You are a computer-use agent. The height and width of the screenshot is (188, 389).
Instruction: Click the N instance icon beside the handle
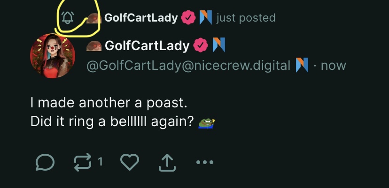pyautogui.click(x=302, y=65)
